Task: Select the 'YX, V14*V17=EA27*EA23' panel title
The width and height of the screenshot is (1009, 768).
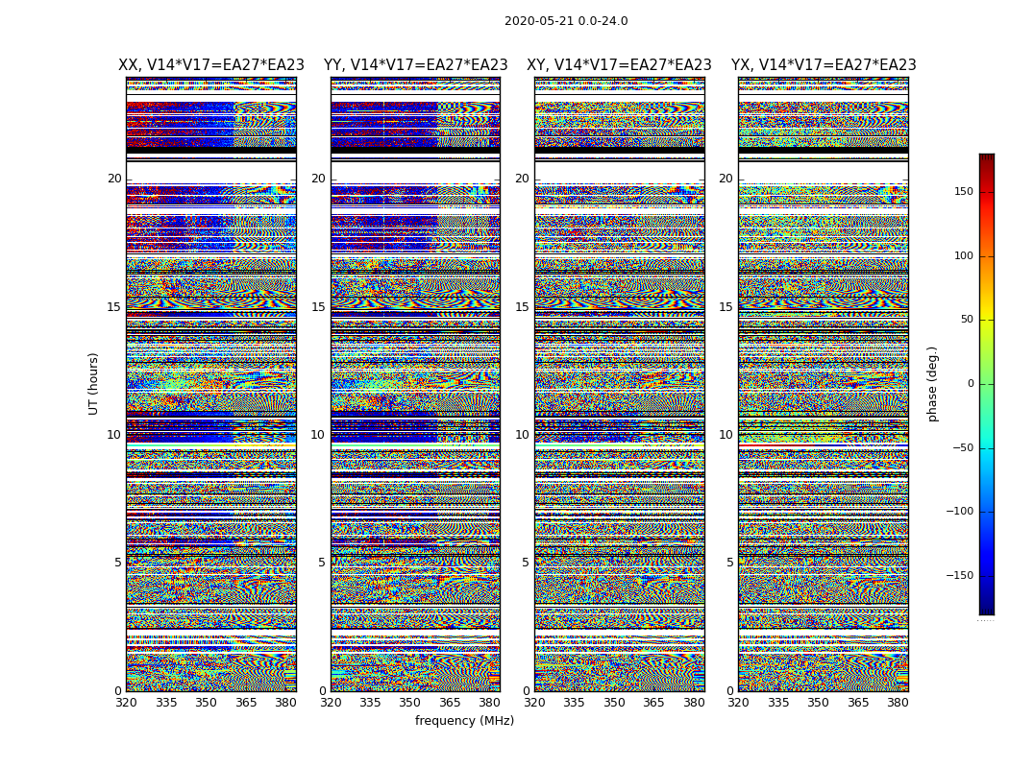Action: coord(824,65)
